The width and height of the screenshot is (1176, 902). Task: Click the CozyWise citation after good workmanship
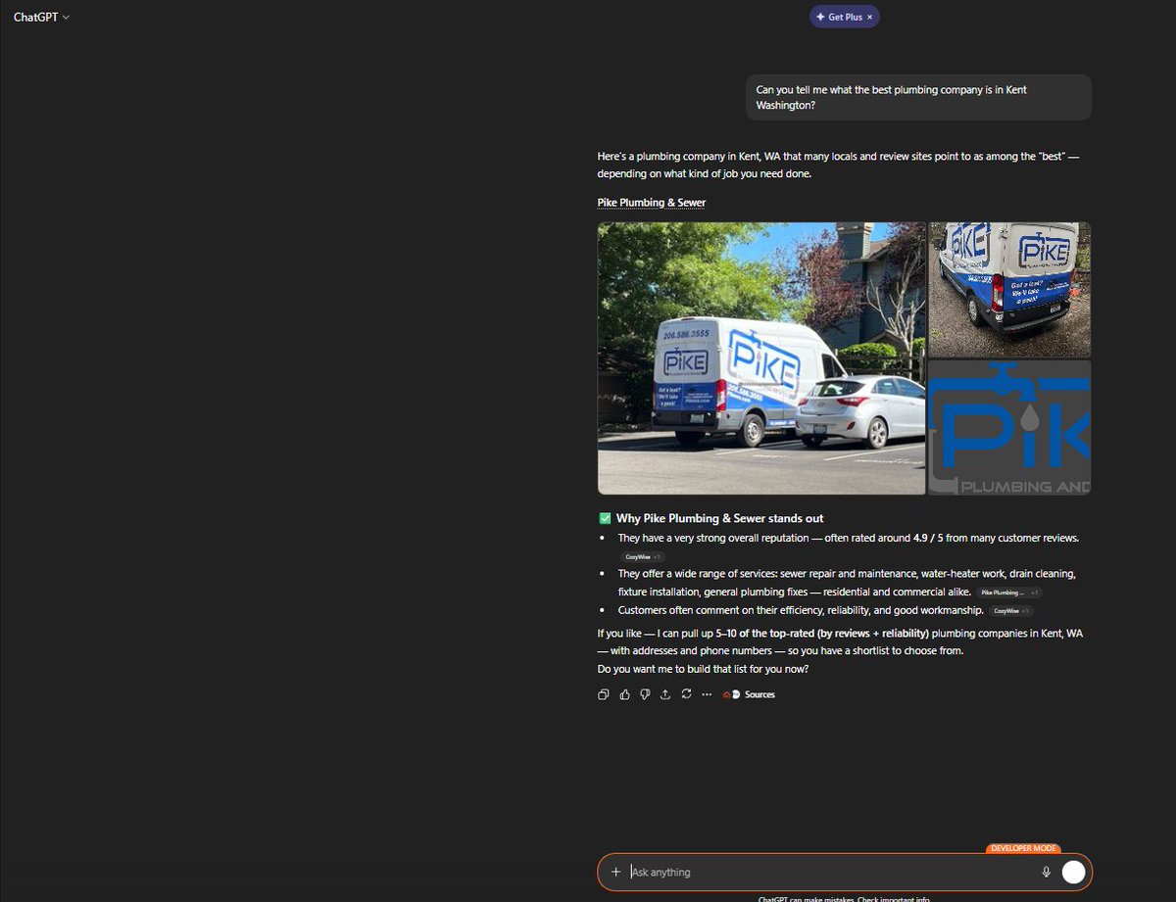tap(1010, 610)
